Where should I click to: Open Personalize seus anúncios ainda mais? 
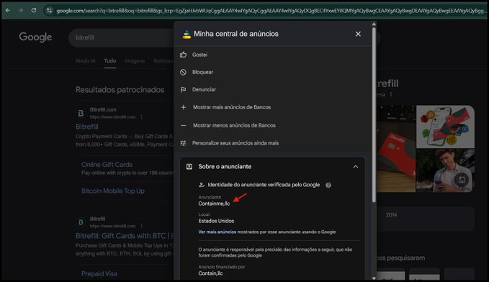coord(235,143)
